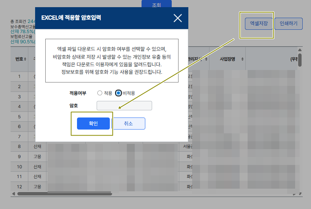The image size is (311, 209).
Task: Select row number 8 cell
Action: click(19, 146)
